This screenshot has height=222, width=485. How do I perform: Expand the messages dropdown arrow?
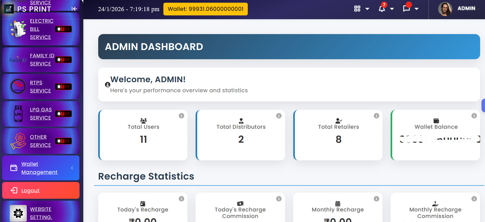pos(417,9)
